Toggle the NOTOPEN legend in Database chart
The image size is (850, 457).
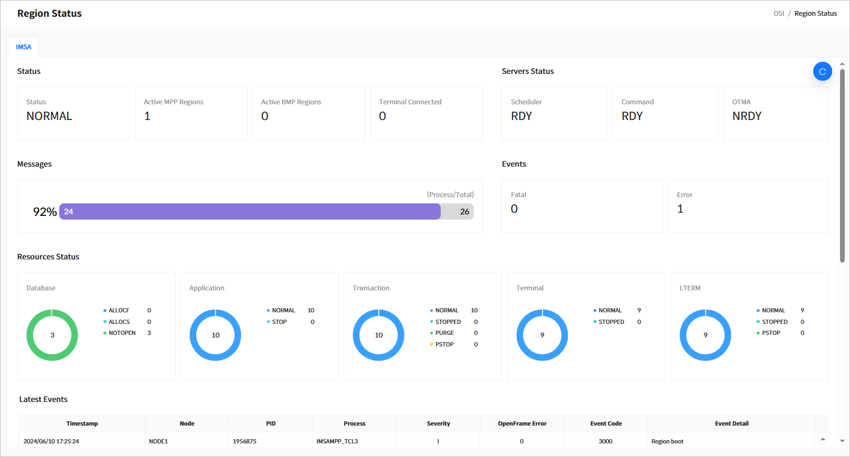point(122,333)
